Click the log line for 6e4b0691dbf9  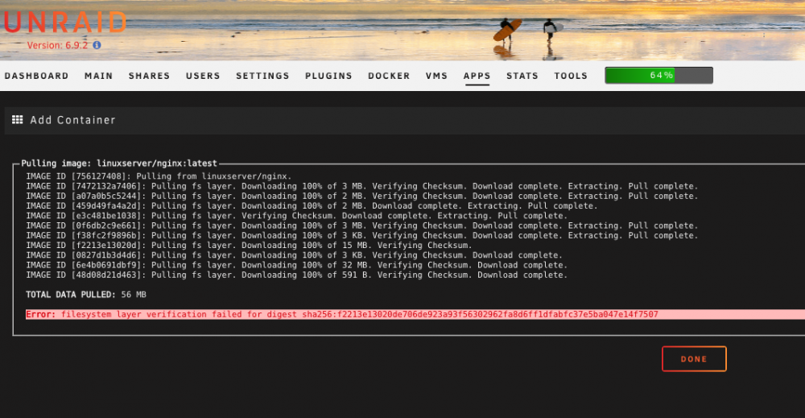tap(297, 265)
